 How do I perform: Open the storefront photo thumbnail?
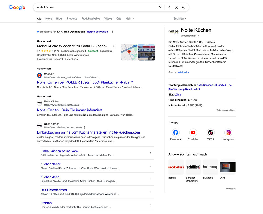(146, 52)
